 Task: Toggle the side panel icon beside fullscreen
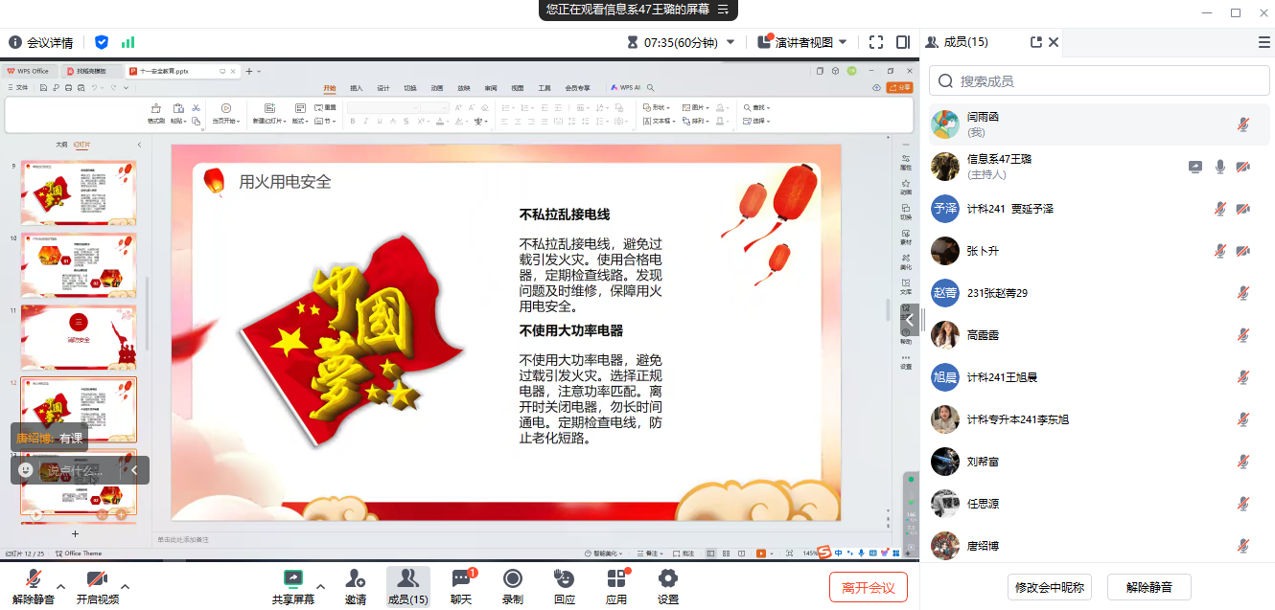click(x=902, y=42)
